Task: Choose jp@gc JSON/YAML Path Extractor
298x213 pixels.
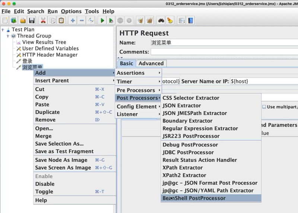Action: (211, 191)
